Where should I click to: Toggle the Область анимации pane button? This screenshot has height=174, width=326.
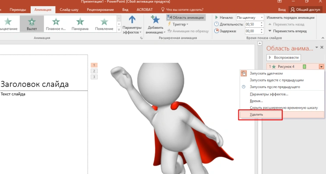(x=186, y=17)
